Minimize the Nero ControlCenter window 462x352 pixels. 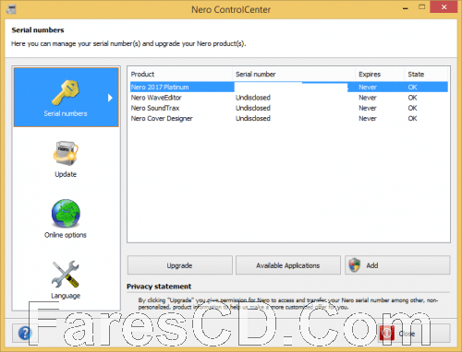click(x=406, y=7)
